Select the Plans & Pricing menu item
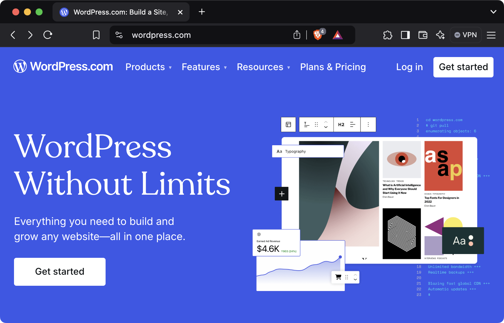Screen dimensions: 504x323 pyautogui.click(x=333, y=67)
